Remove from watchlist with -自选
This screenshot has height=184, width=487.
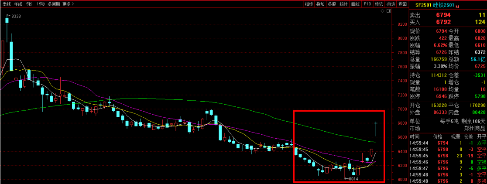pos(391,4)
